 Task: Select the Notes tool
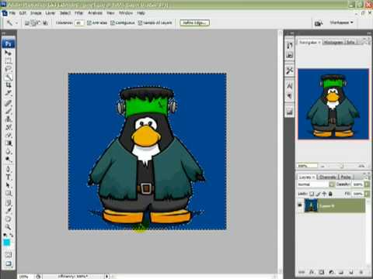pyautogui.click(x=8, y=203)
